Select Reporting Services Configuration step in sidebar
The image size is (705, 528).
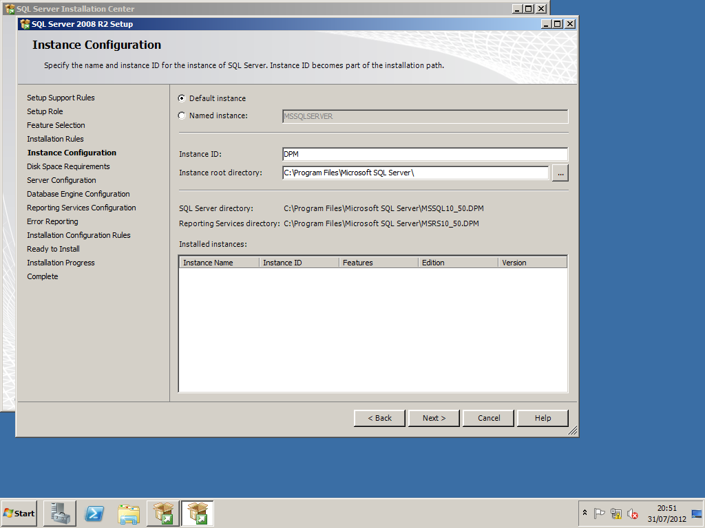pos(81,208)
